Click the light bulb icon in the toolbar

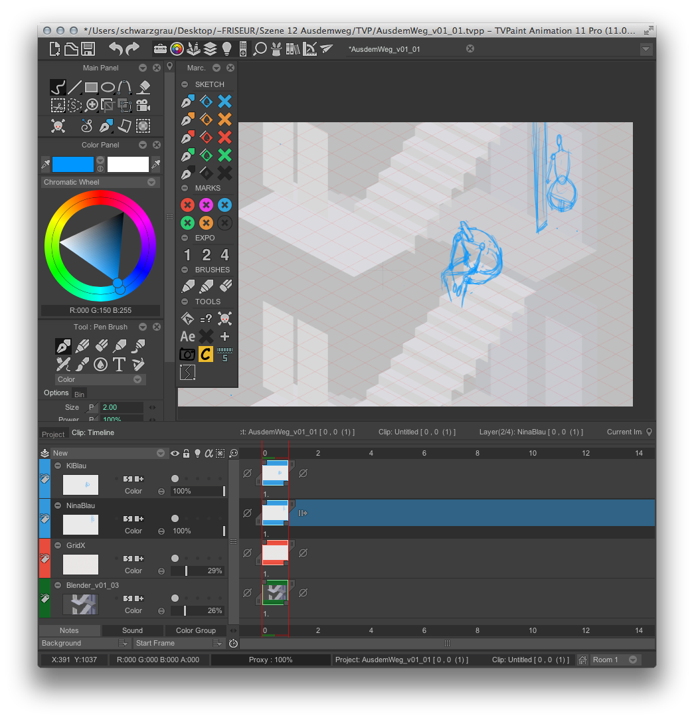pyautogui.click(x=226, y=48)
